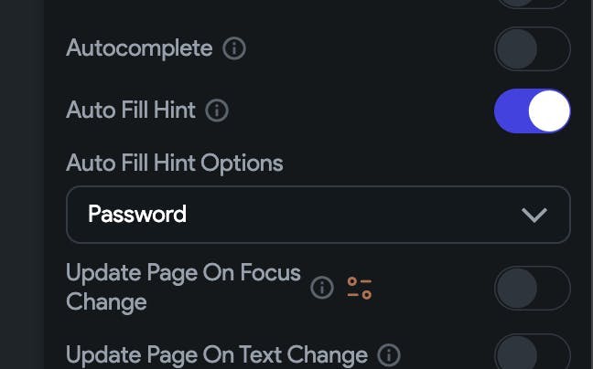
Task: Click the info icon beside Autocomplete
Action: point(234,48)
